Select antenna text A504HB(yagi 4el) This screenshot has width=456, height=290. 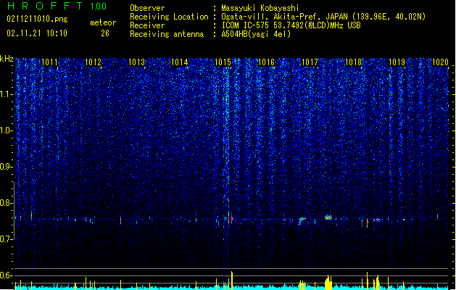click(x=256, y=34)
